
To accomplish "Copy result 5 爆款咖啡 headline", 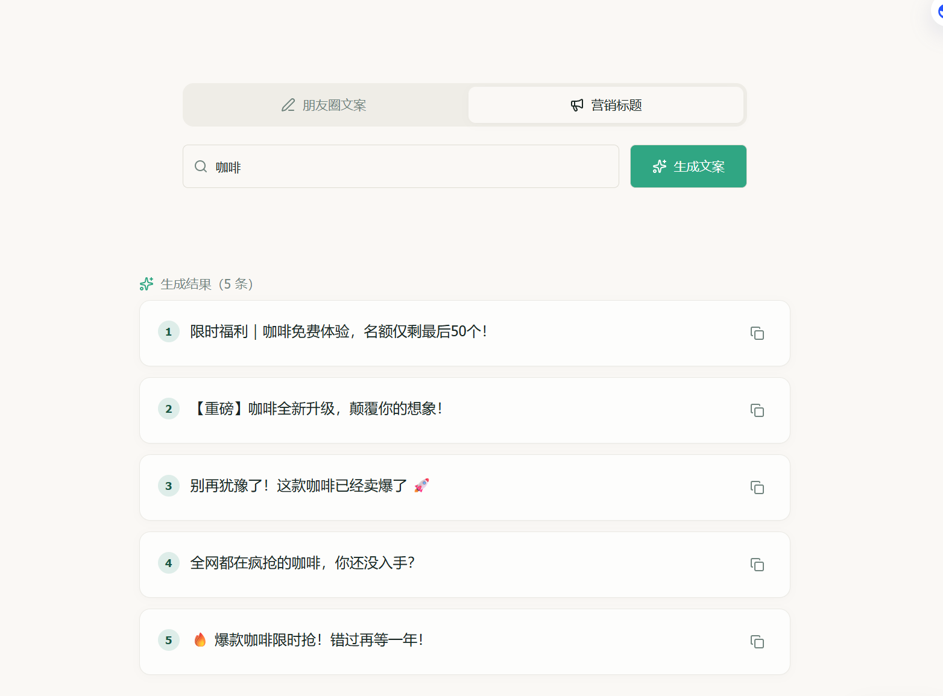I will (757, 642).
